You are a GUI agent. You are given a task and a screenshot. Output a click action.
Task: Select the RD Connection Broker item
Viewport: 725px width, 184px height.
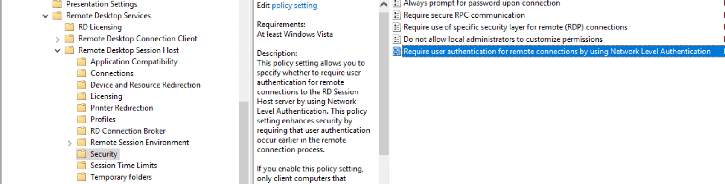[x=128, y=131]
